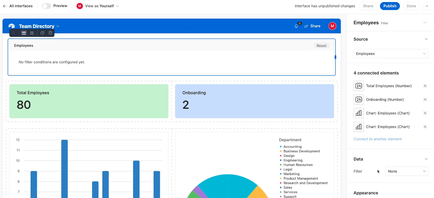
Task: Click Accounting in the Department legend
Action: pos(292,147)
